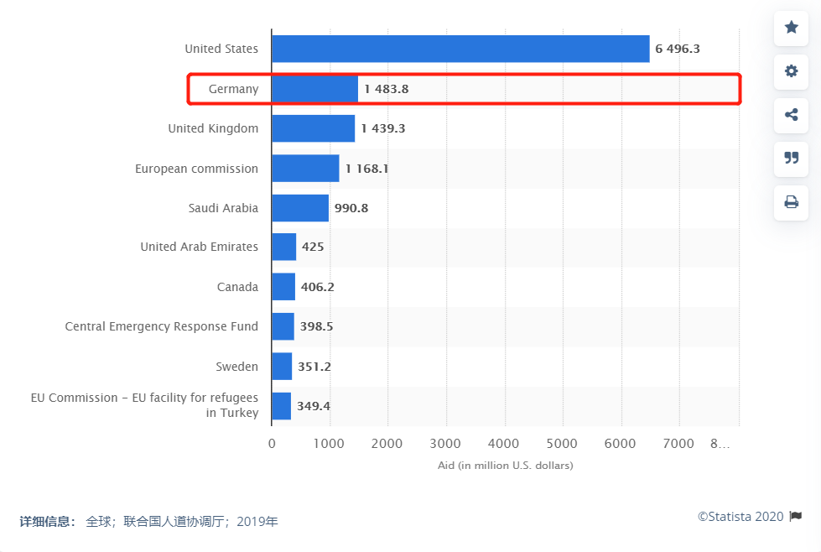
Task: Click the Sweden bar
Action: [x=281, y=367]
